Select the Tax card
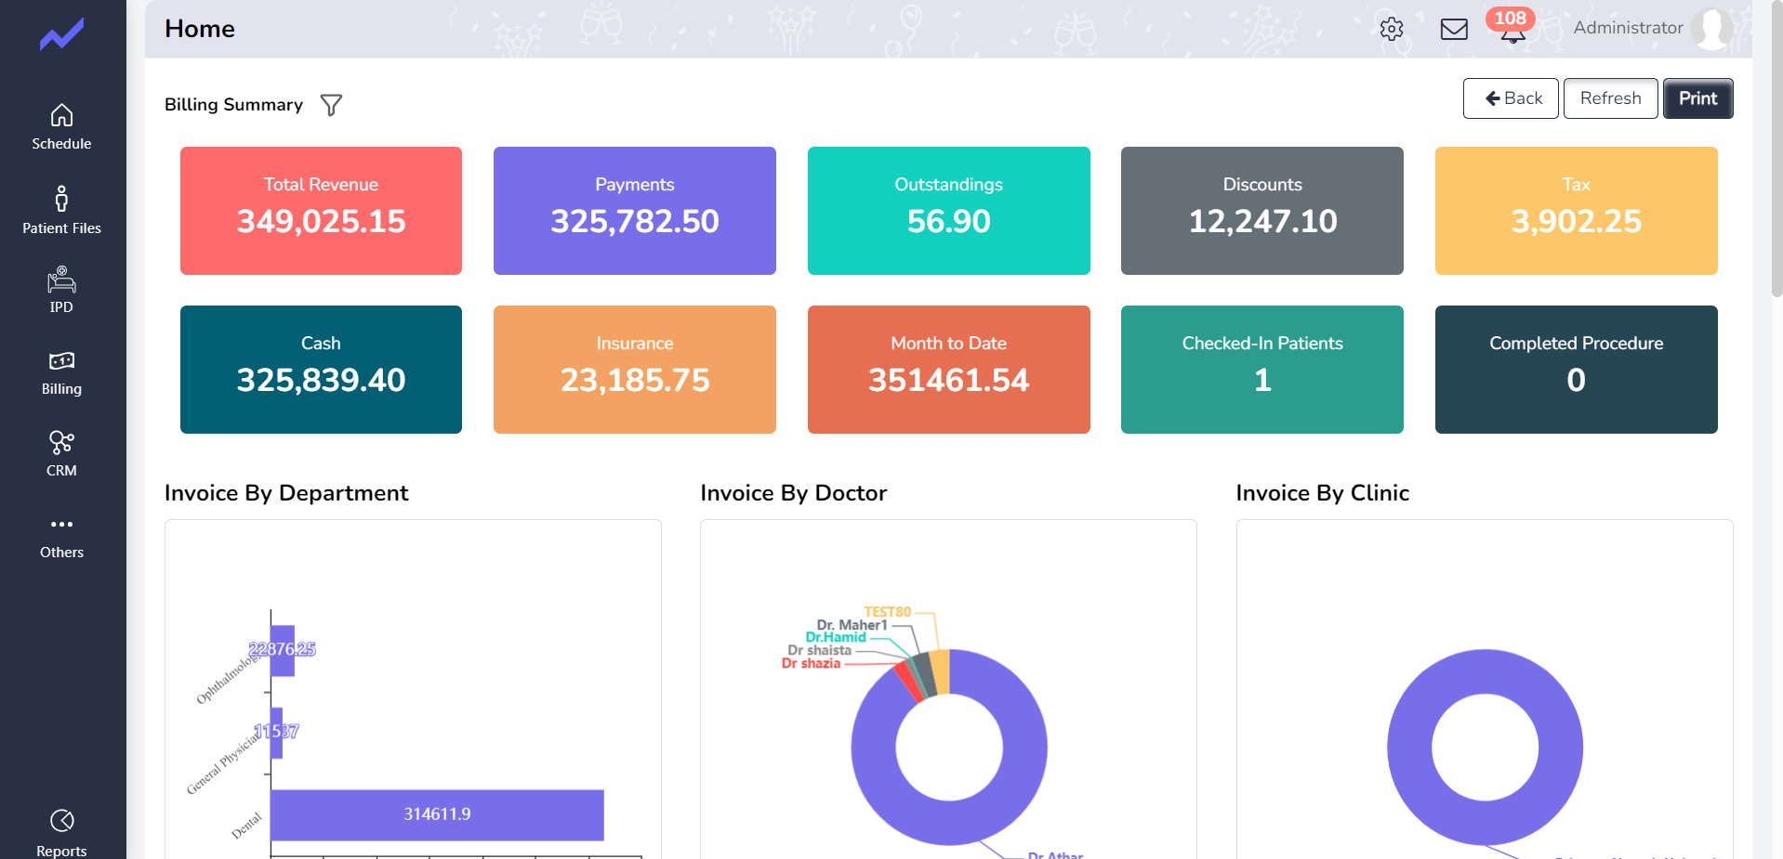1783x859 pixels. pos(1576,211)
